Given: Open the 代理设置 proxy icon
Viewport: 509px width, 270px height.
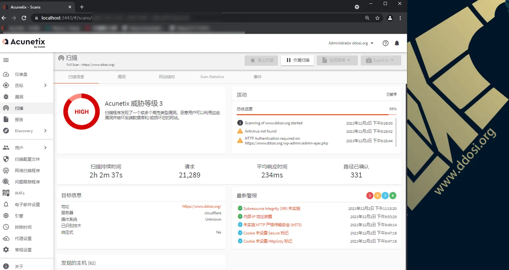Looking at the screenshot, I should pyautogui.click(x=6, y=239).
